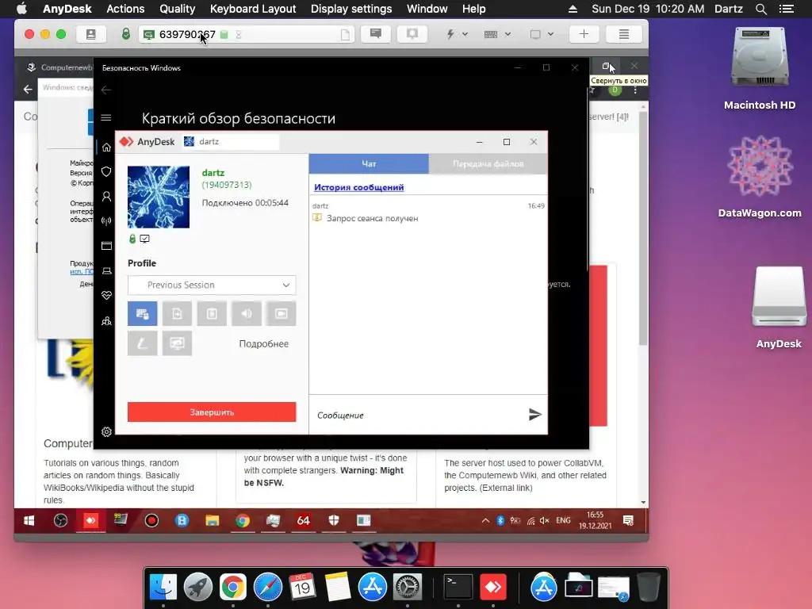The image size is (812, 609).
Task: Click the address book icon in AnyDesk toolbar
Action: point(90,34)
